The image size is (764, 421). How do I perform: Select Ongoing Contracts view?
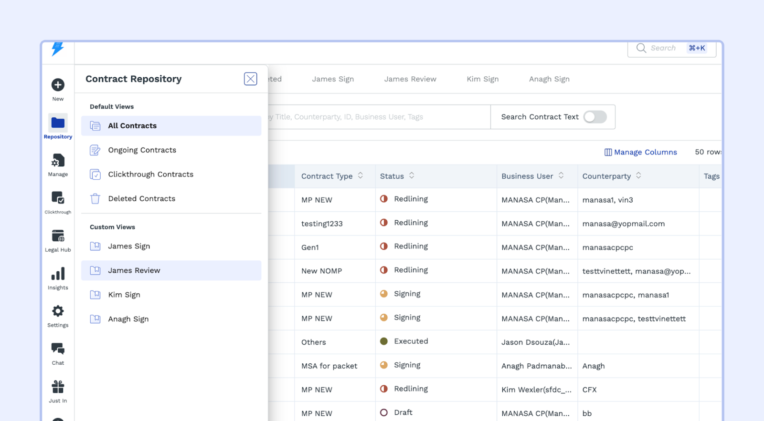coord(142,150)
